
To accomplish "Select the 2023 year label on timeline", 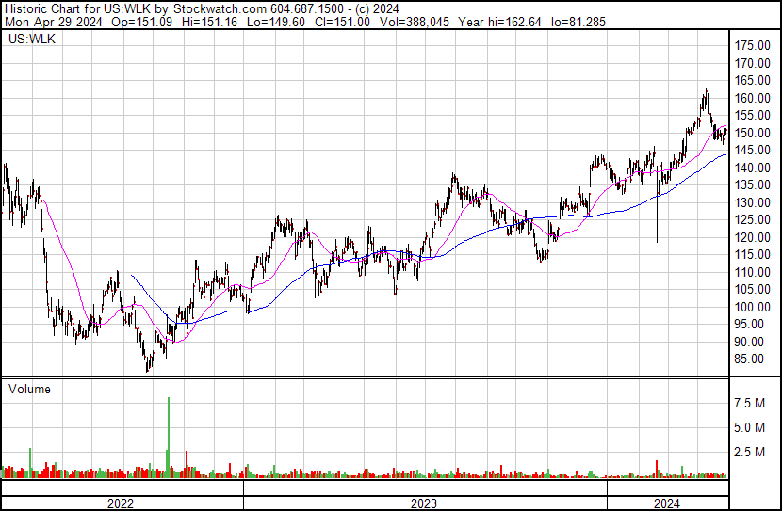I will point(425,503).
